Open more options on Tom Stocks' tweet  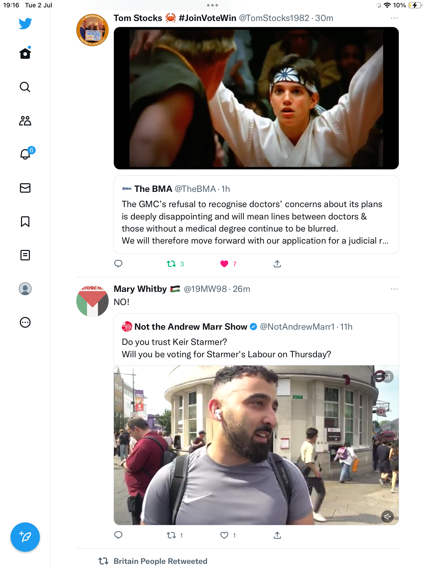[x=394, y=18]
